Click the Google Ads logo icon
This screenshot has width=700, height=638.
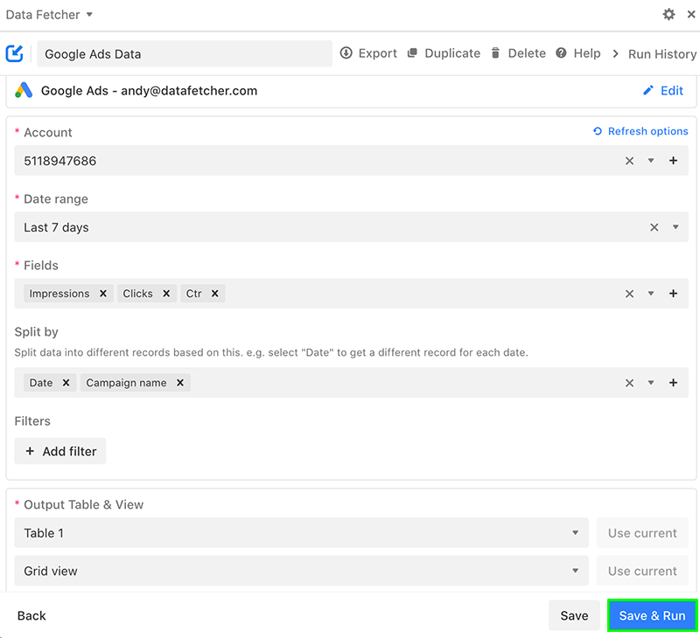(x=24, y=90)
